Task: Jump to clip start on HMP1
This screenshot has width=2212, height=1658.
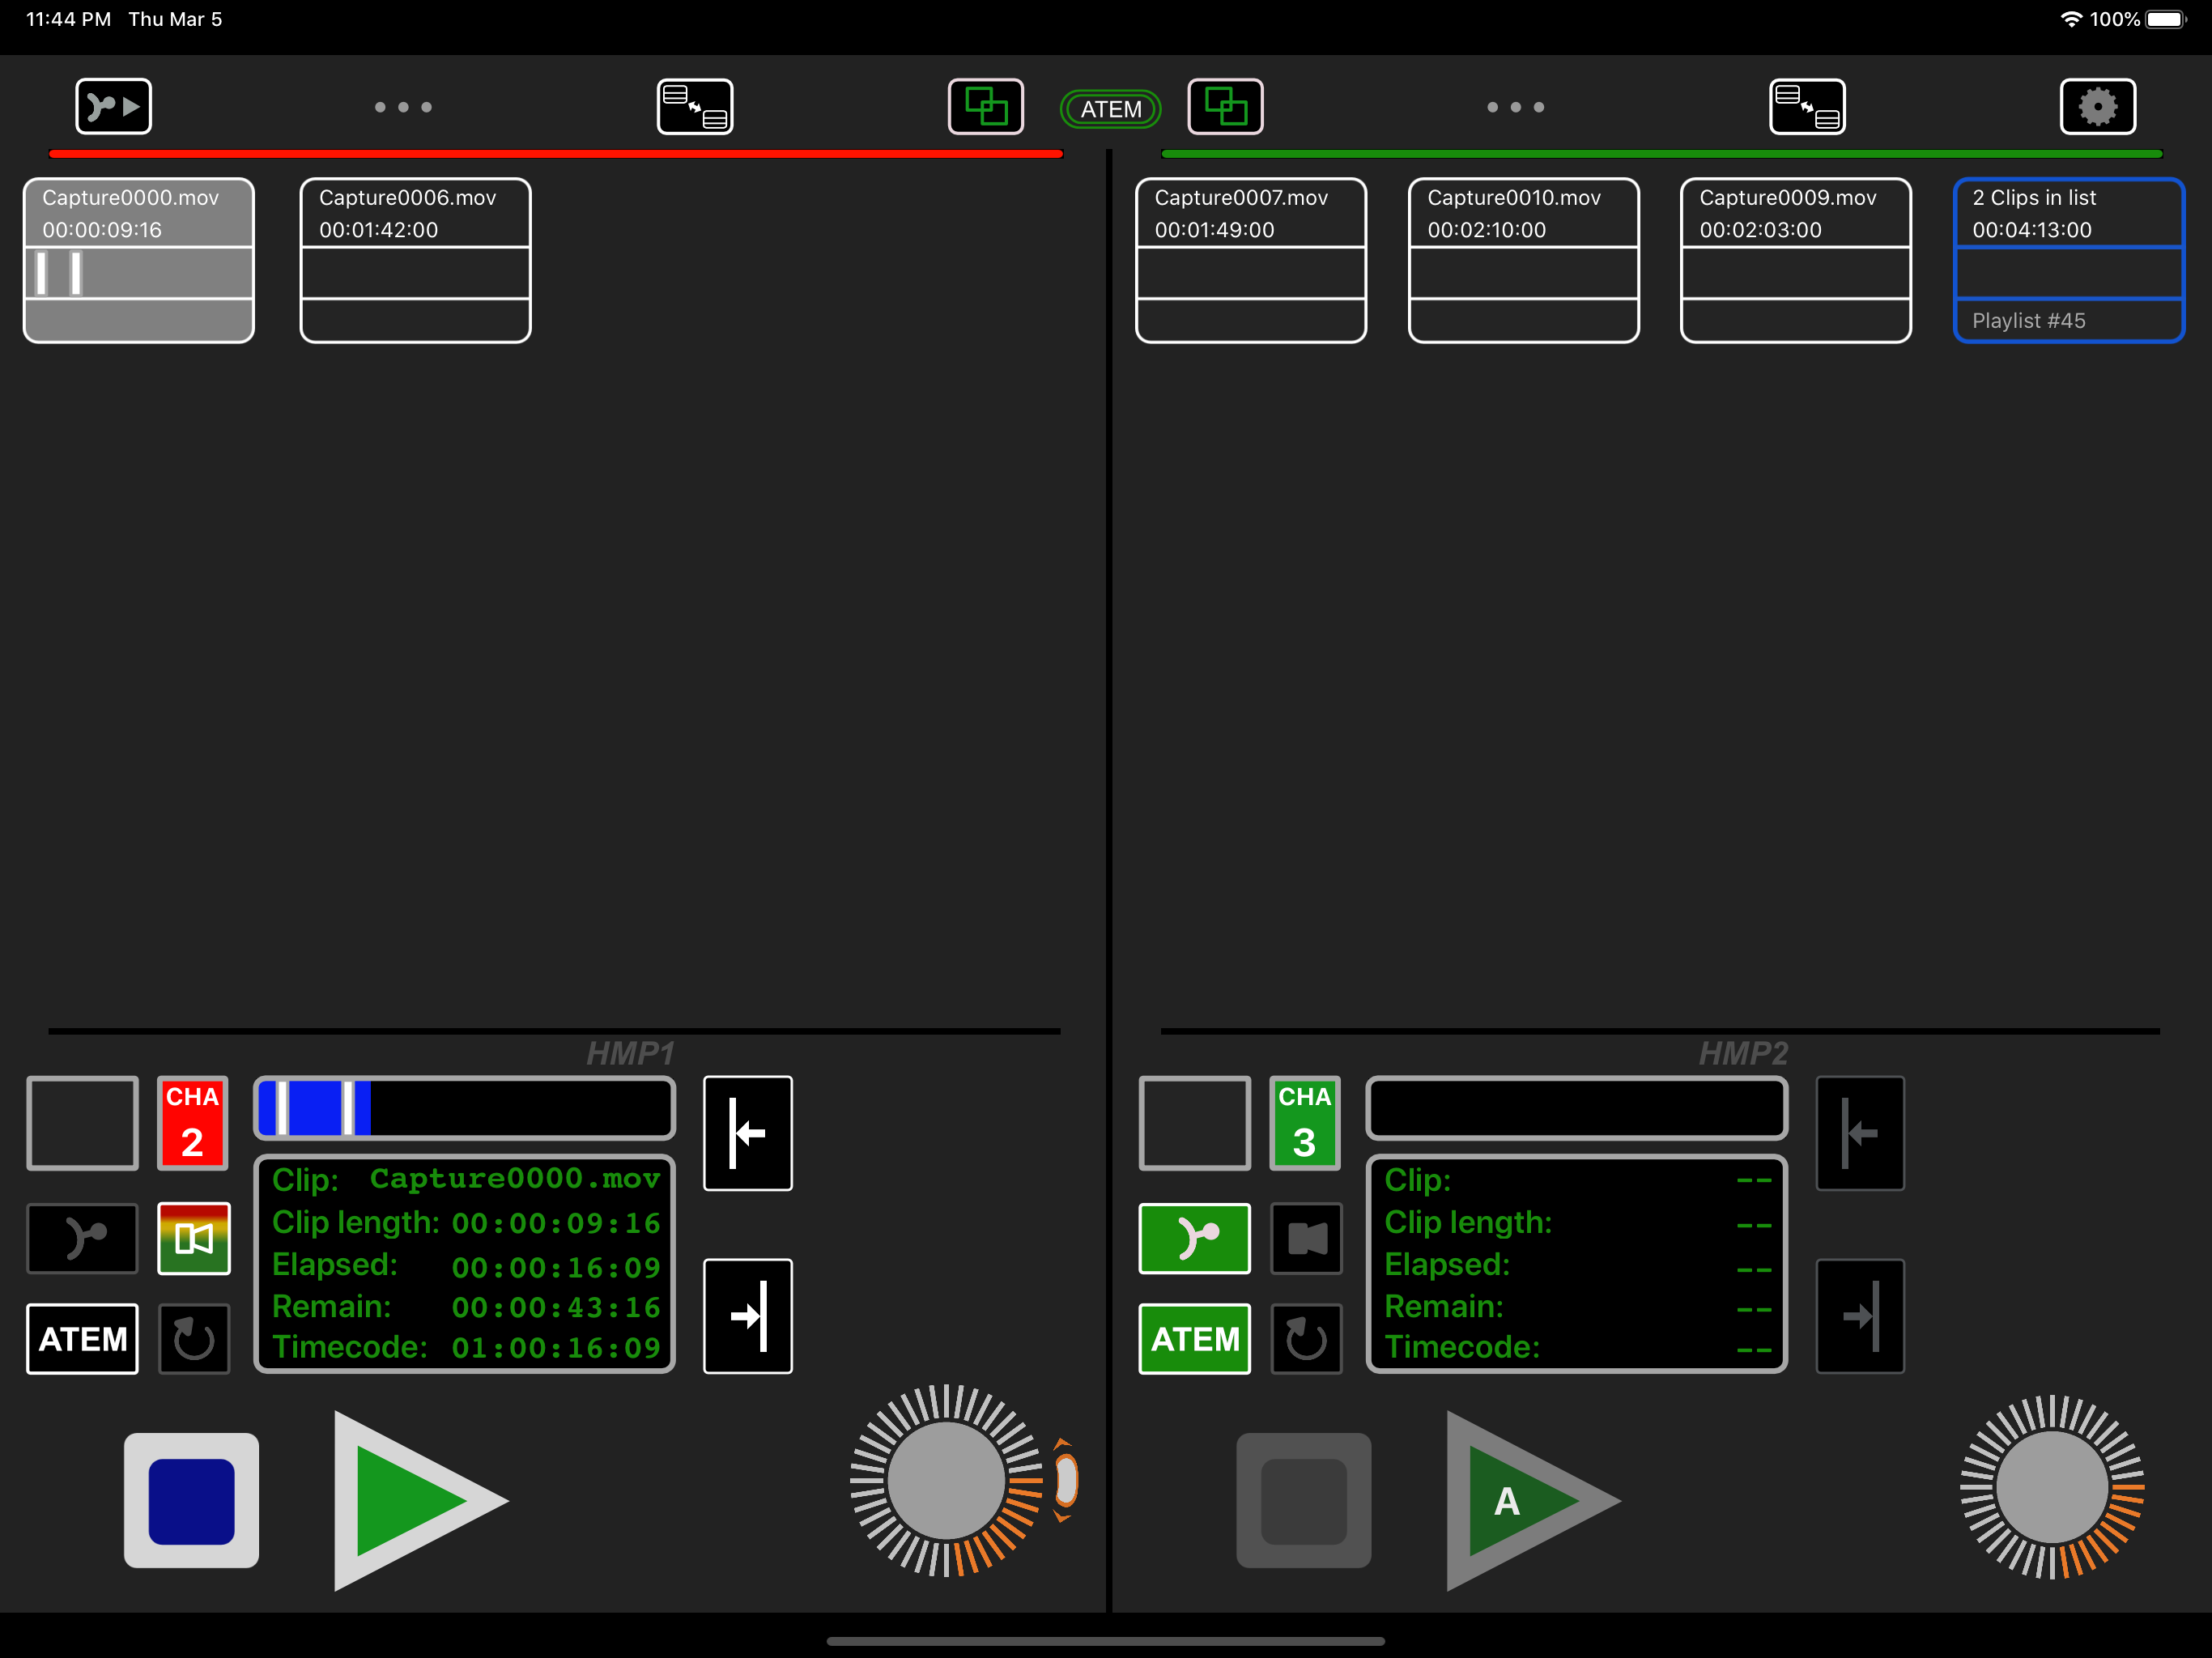Action: (747, 1133)
